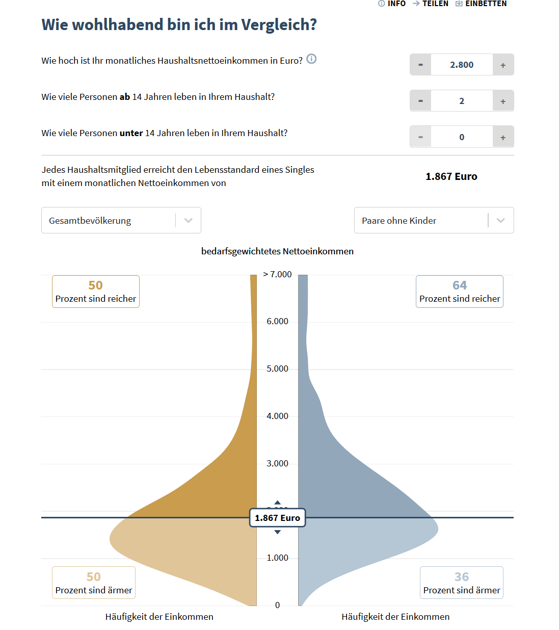Click the down arrow below 1.867 Euro marker
The width and height of the screenshot is (559, 630).
point(278,532)
